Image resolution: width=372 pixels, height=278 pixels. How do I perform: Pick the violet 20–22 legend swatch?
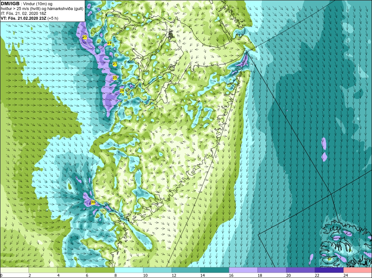click(x=300, y=270)
